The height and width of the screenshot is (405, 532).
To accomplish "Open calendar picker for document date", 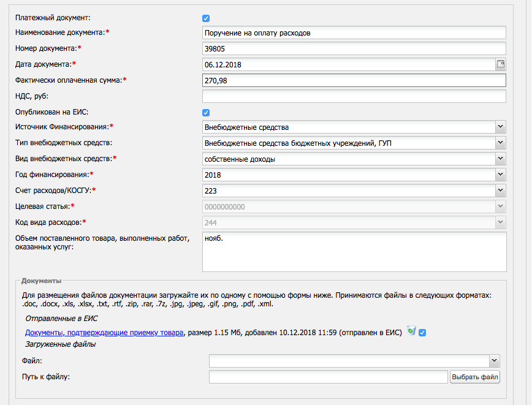I will [x=501, y=64].
